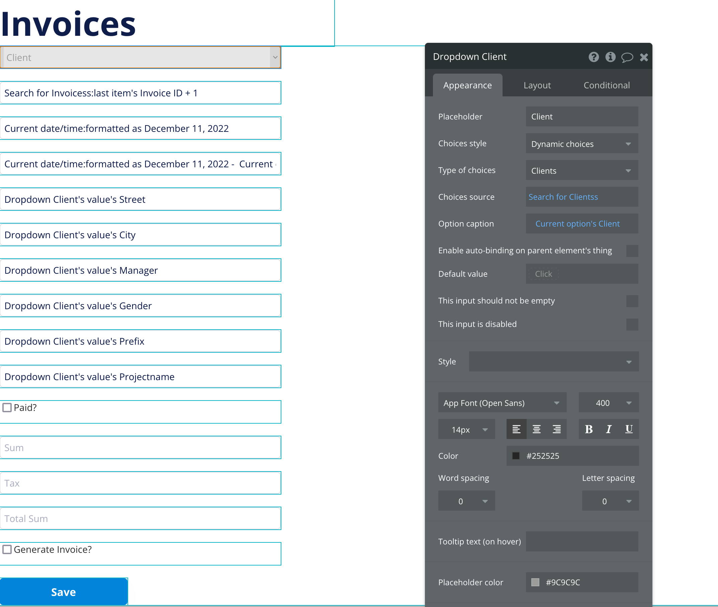718x607 pixels.
Task: Edit the 'Search for Clientss' choices source
Action: click(x=563, y=197)
